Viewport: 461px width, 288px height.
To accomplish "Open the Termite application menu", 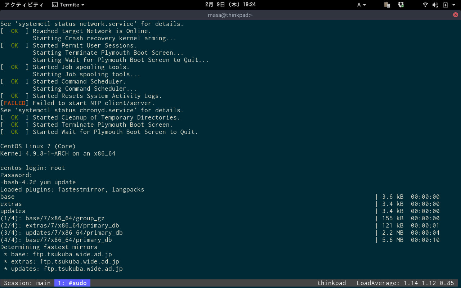I will (x=68, y=5).
